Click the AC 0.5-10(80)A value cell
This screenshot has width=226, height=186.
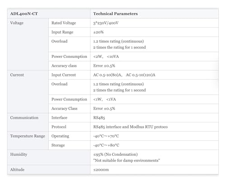[x=154, y=75]
